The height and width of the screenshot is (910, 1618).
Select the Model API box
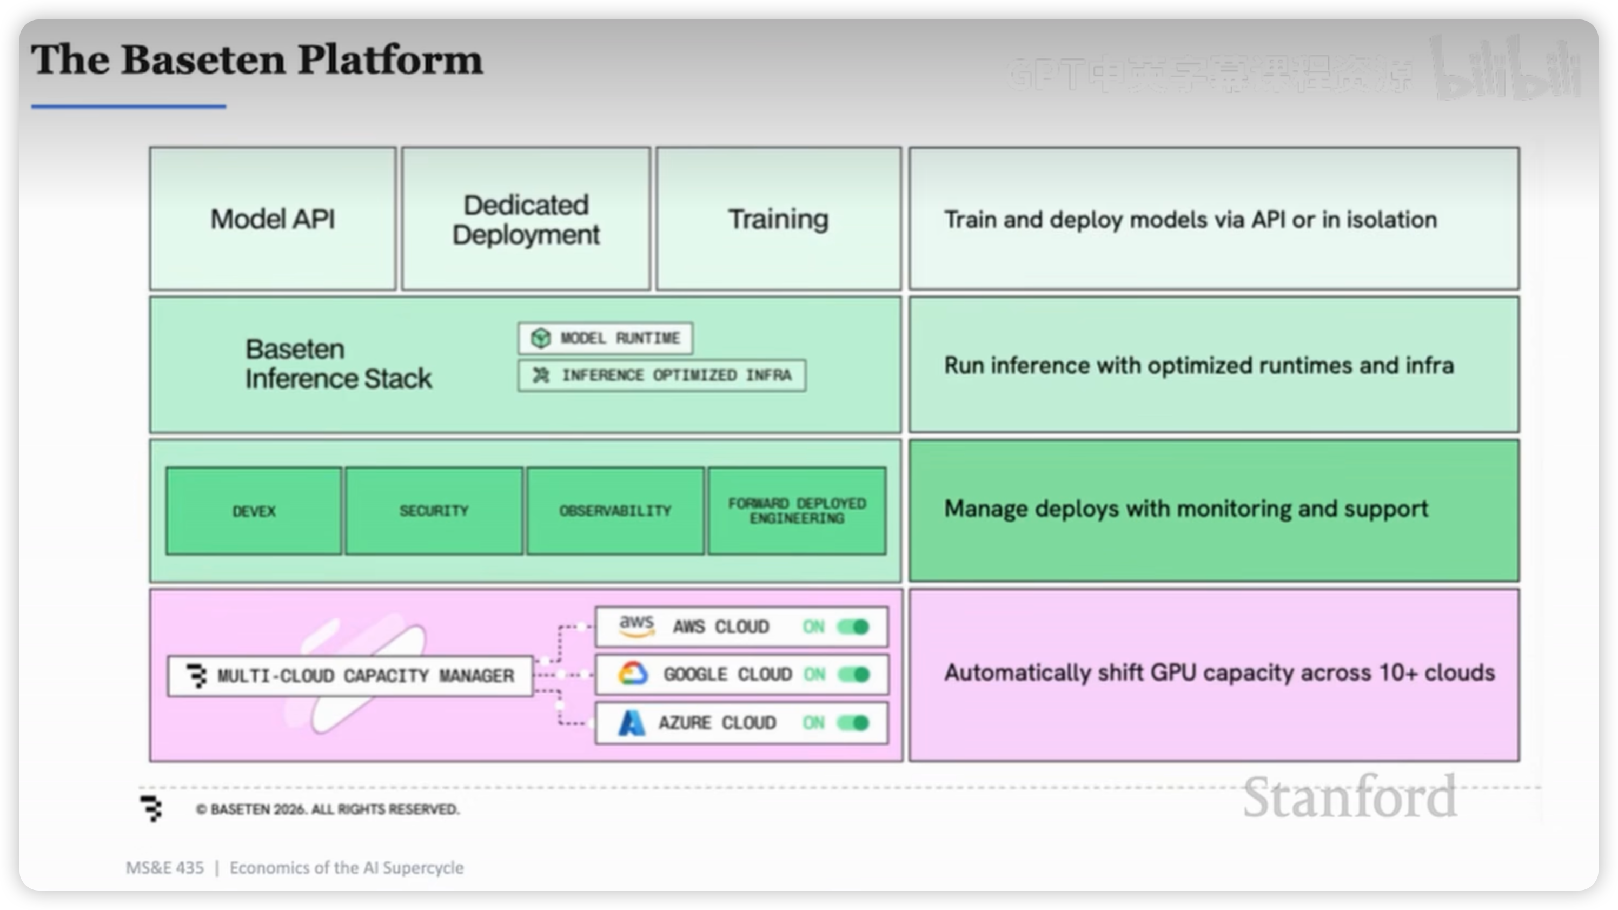[273, 219]
